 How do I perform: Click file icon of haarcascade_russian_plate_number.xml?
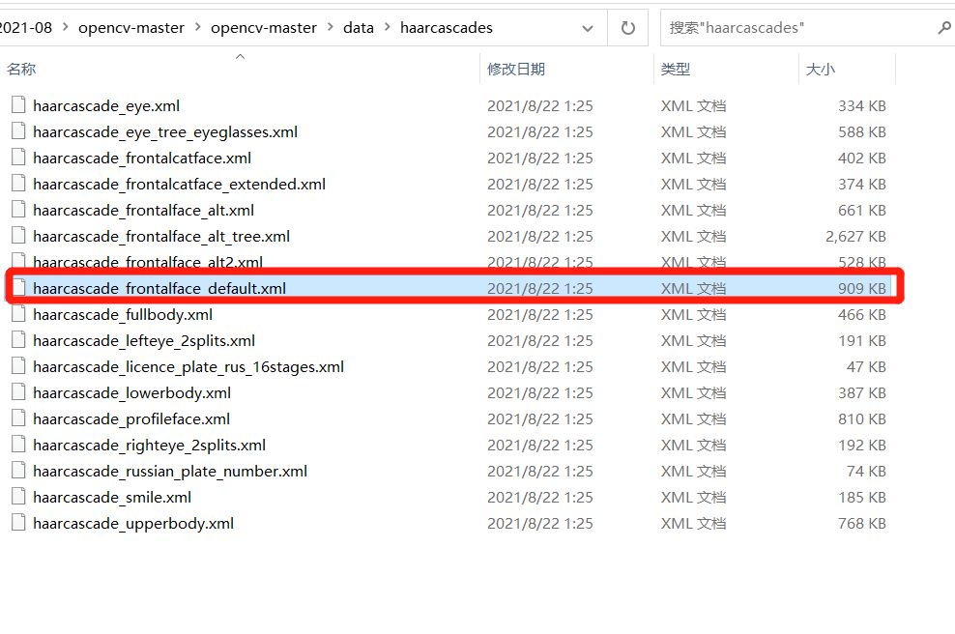tap(19, 471)
